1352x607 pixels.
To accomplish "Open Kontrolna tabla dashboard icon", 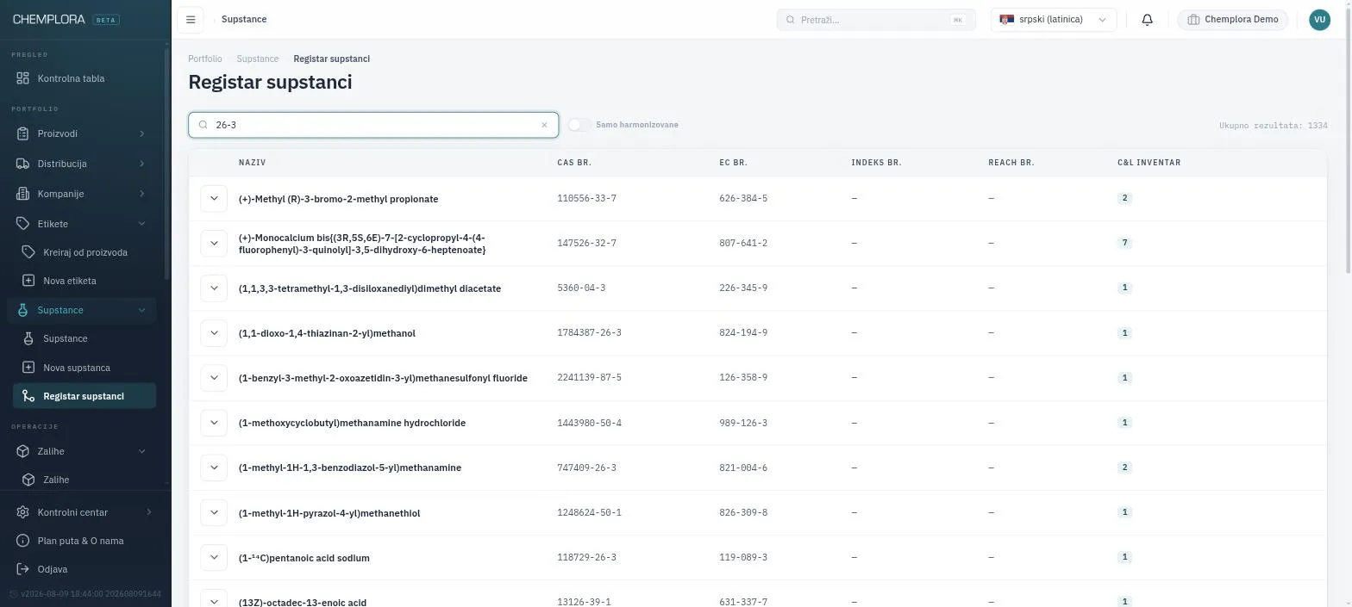I will tap(23, 78).
